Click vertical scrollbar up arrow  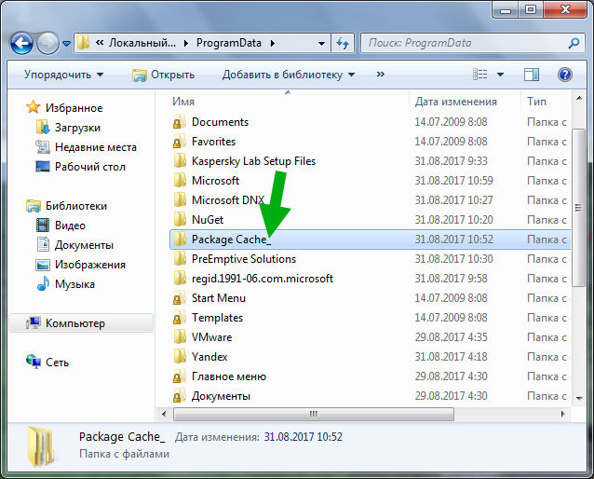click(578, 99)
